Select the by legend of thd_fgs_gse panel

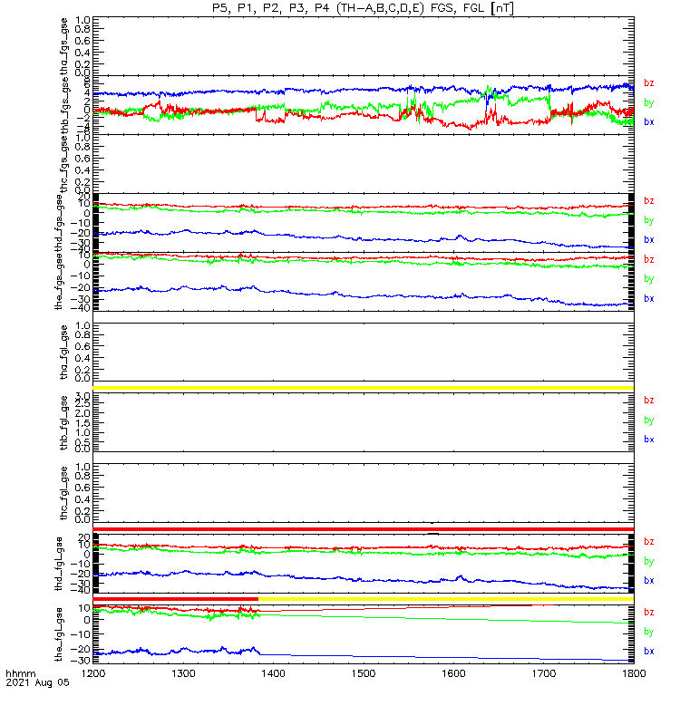(649, 220)
